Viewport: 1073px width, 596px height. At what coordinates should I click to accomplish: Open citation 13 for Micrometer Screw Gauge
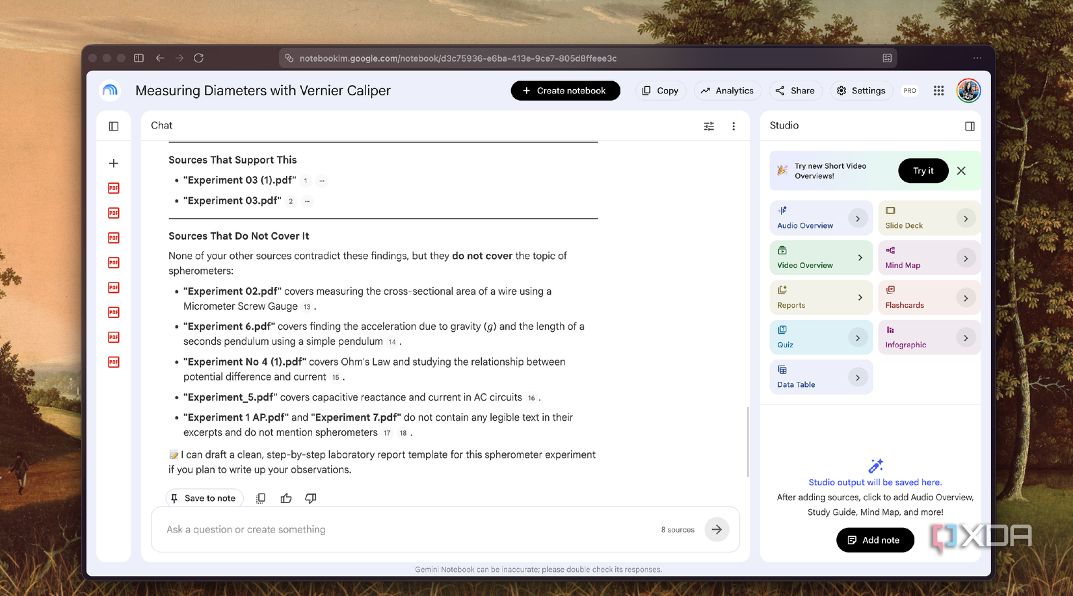click(x=307, y=307)
